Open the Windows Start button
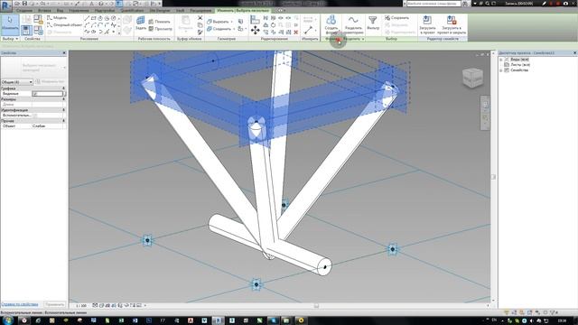 coord(7,320)
